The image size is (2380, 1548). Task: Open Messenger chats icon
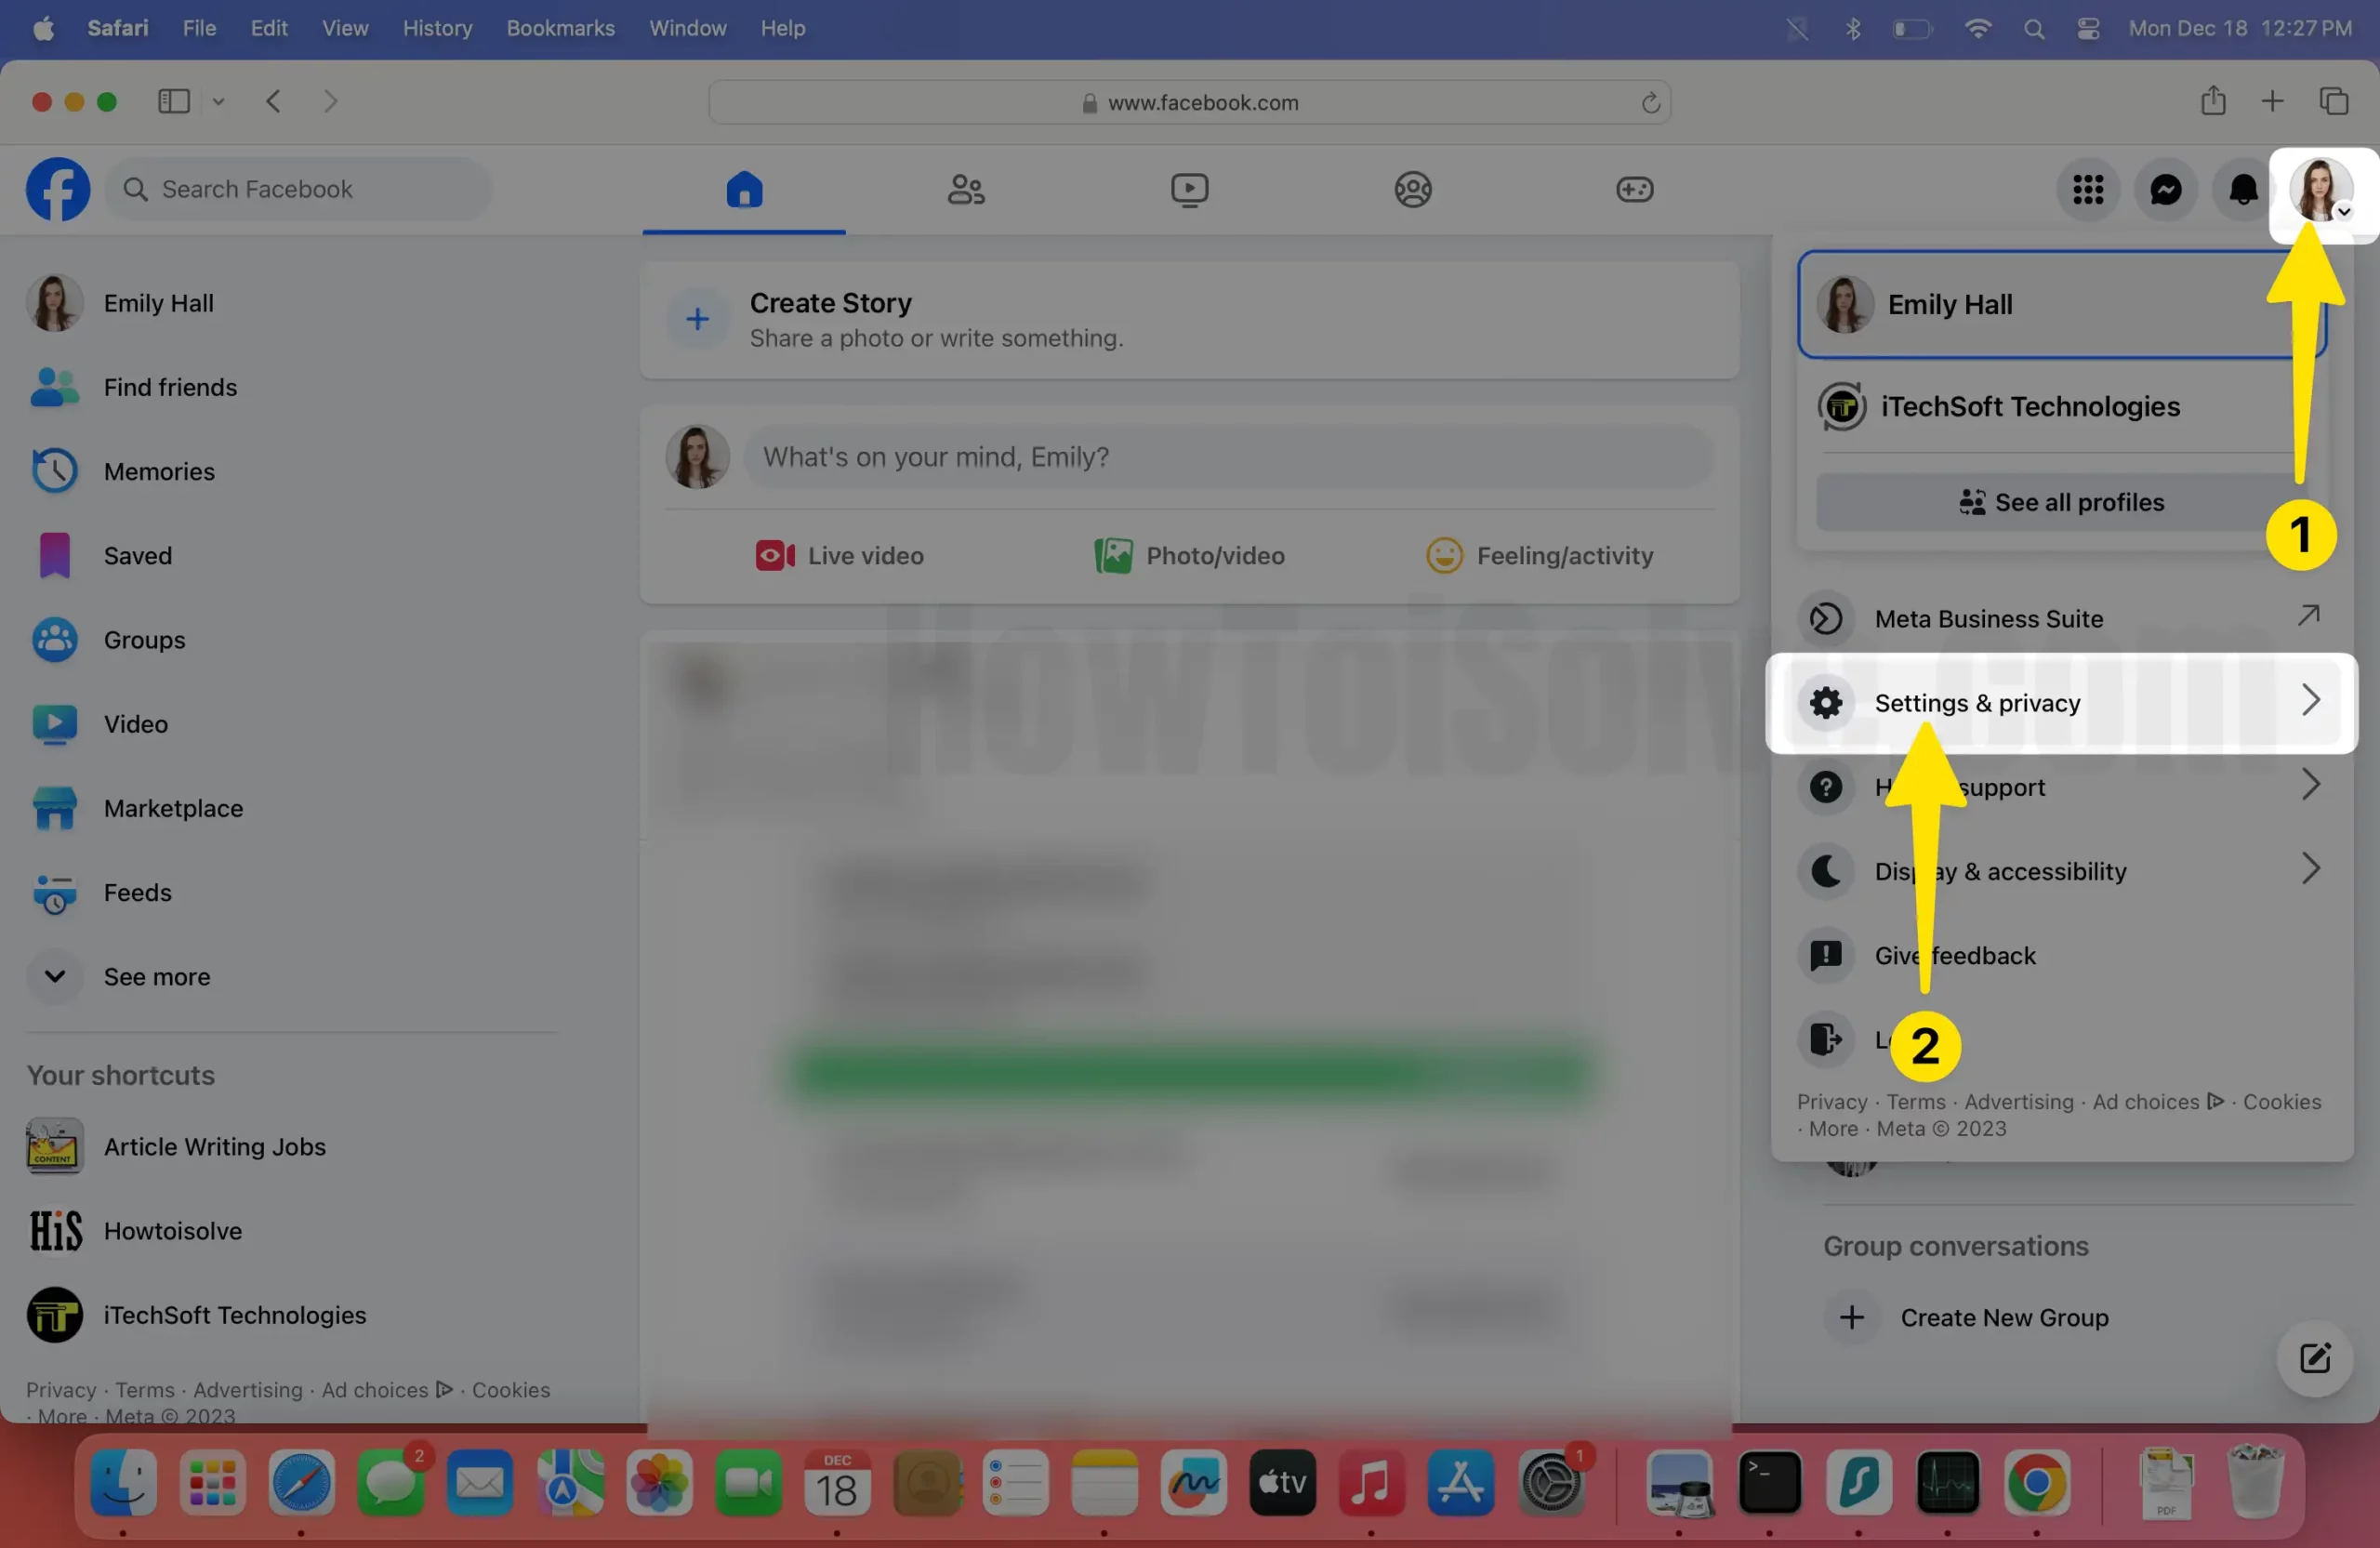(x=2166, y=189)
